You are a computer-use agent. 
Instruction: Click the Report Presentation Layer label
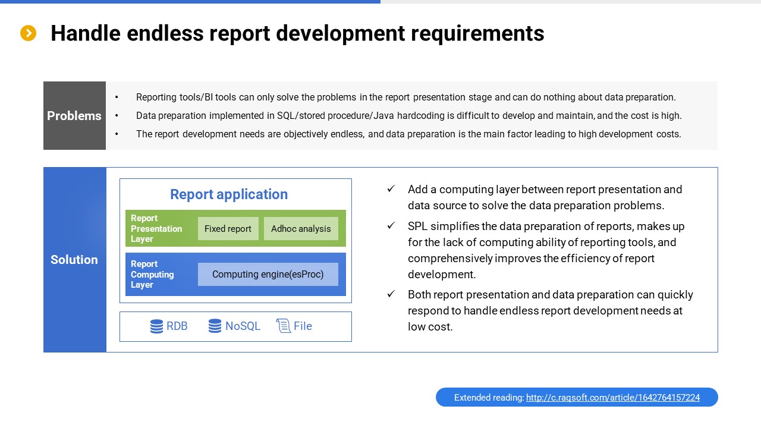(157, 229)
